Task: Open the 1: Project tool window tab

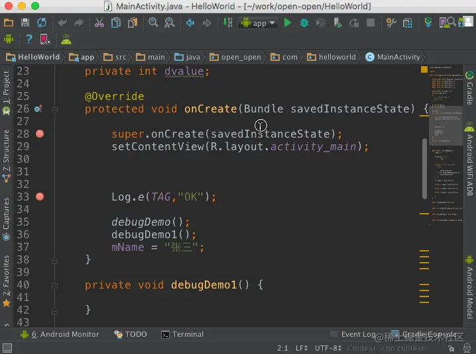Action: tap(7, 93)
